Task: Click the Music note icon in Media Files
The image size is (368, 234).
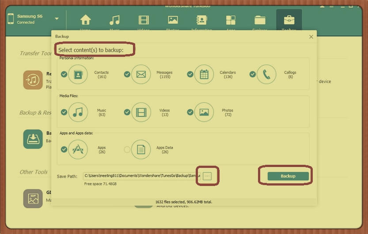Action: point(78,112)
